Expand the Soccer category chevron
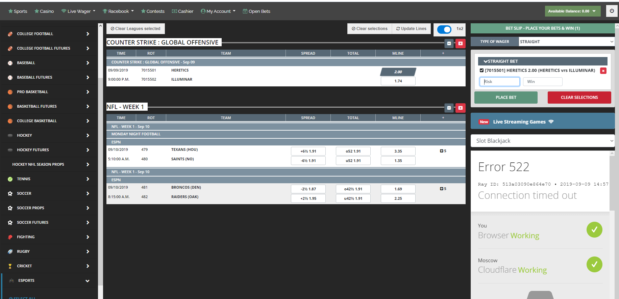 [x=88, y=193]
